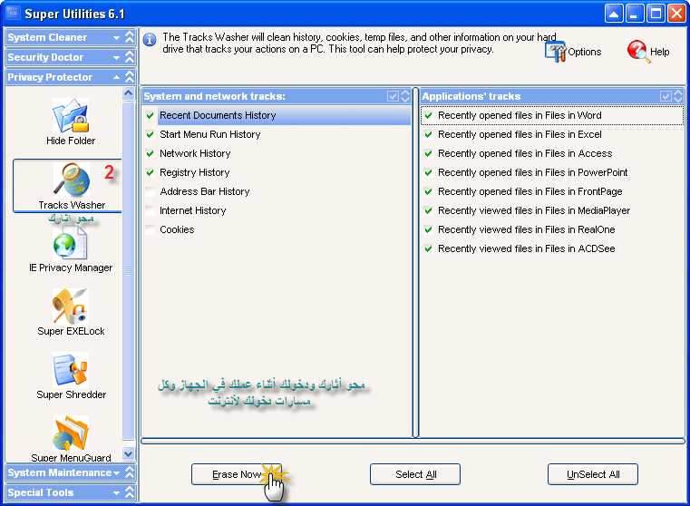690x506 pixels.
Task: Uncheck recently opened files in FrontPage
Action: click(428, 191)
